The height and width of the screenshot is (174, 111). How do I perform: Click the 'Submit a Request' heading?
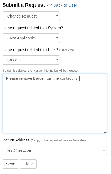(x=24, y=5)
